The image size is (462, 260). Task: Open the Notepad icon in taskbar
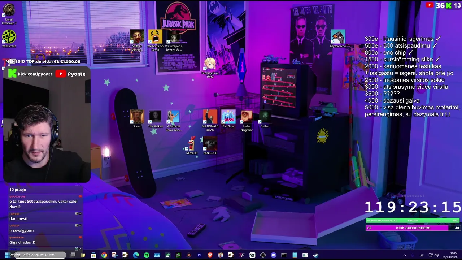[x=295, y=255]
